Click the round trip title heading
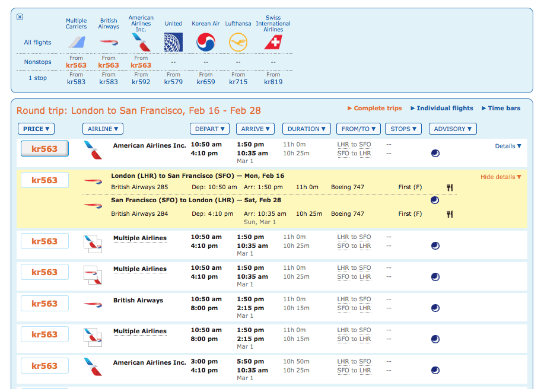This screenshot has height=389, width=541. point(139,111)
